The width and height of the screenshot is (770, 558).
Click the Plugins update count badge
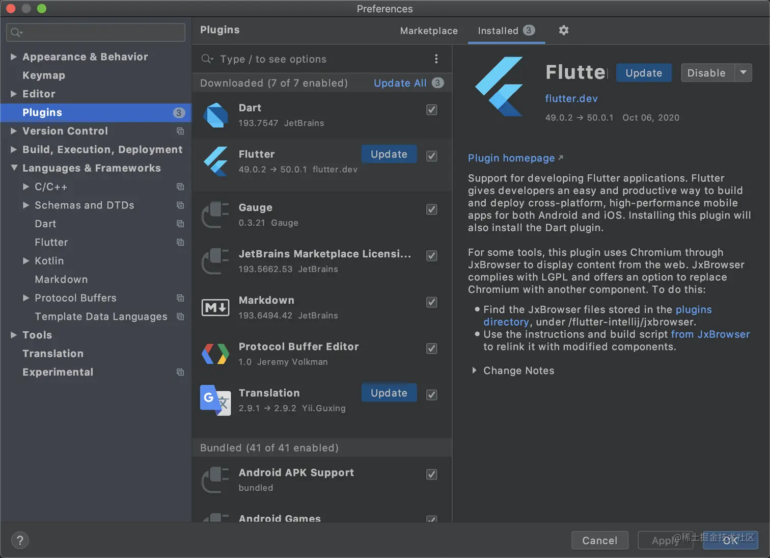click(x=179, y=113)
